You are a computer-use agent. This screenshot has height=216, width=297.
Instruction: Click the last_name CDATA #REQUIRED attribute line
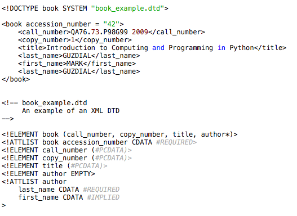[69, 190]
